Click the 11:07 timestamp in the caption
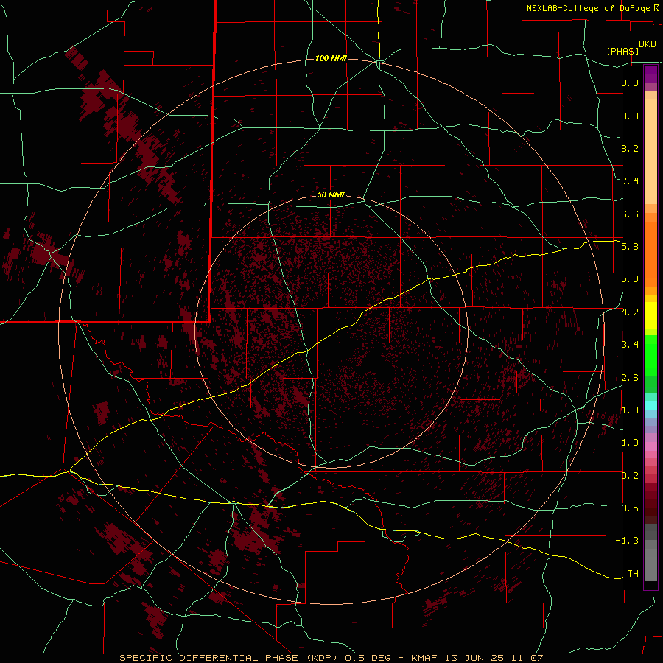Screen dimensions: 663x663 [526, 658]
